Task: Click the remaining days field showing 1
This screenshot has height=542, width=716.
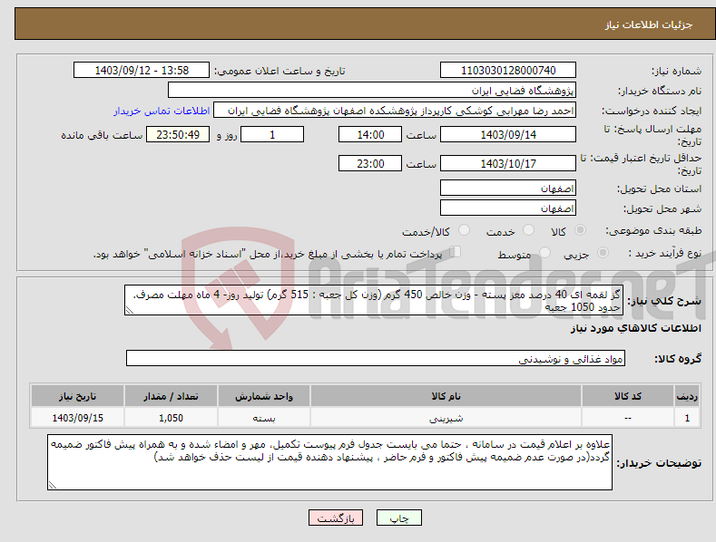Action: (272, 134)
